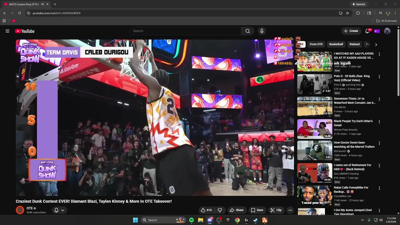Save the video to playlist
Image resolution: width=400 pixels, height=225 pixels.
click(x=257, y=210)
